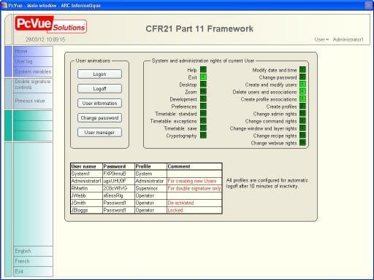Open User log in sidebar
374x280 pixels.
33,61
